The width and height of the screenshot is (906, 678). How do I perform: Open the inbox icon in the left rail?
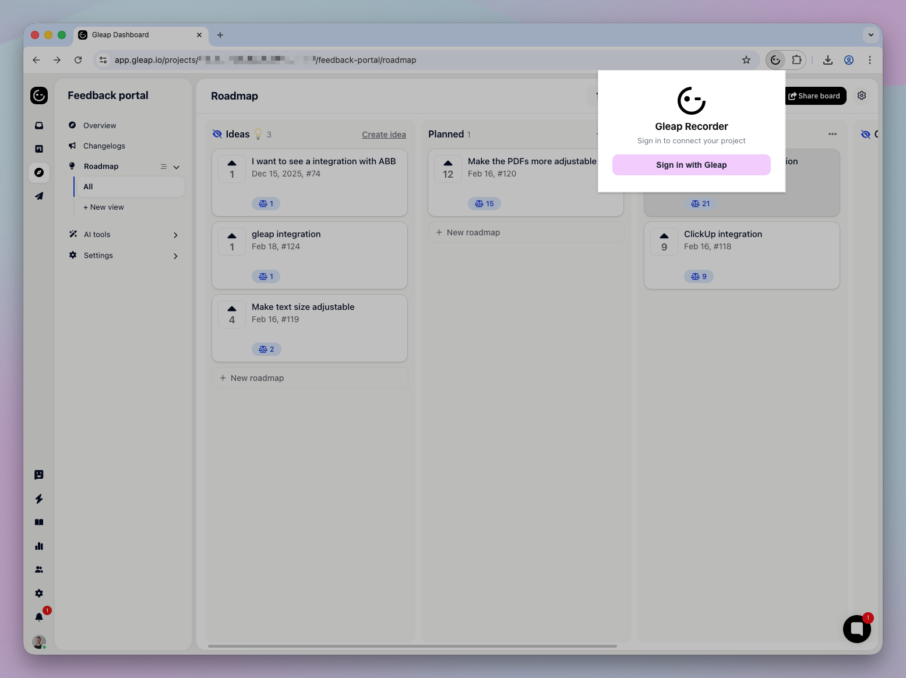pos(39,125)
